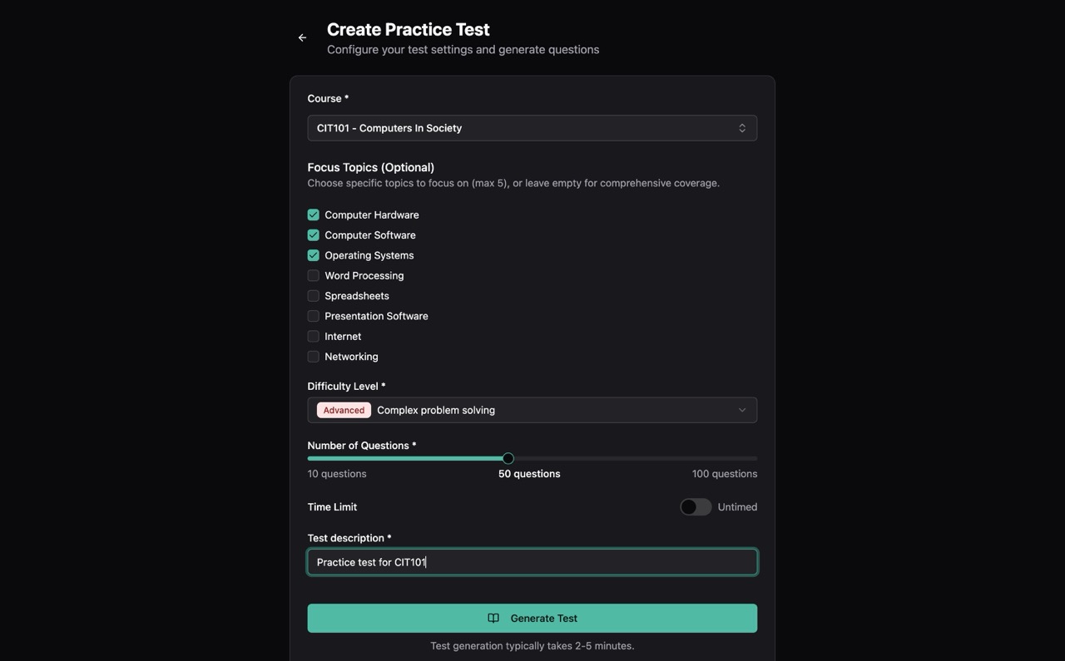This screenshot has height=661, width=1065.
Task: Click the chevron icon on the Course selector
Action: point(741,127)
